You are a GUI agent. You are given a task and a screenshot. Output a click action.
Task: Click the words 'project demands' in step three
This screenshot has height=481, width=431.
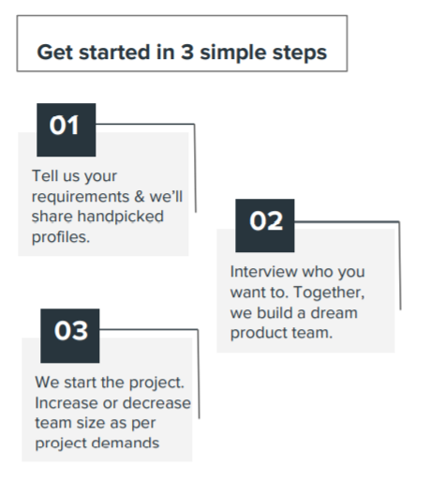[x=97, y=443]
